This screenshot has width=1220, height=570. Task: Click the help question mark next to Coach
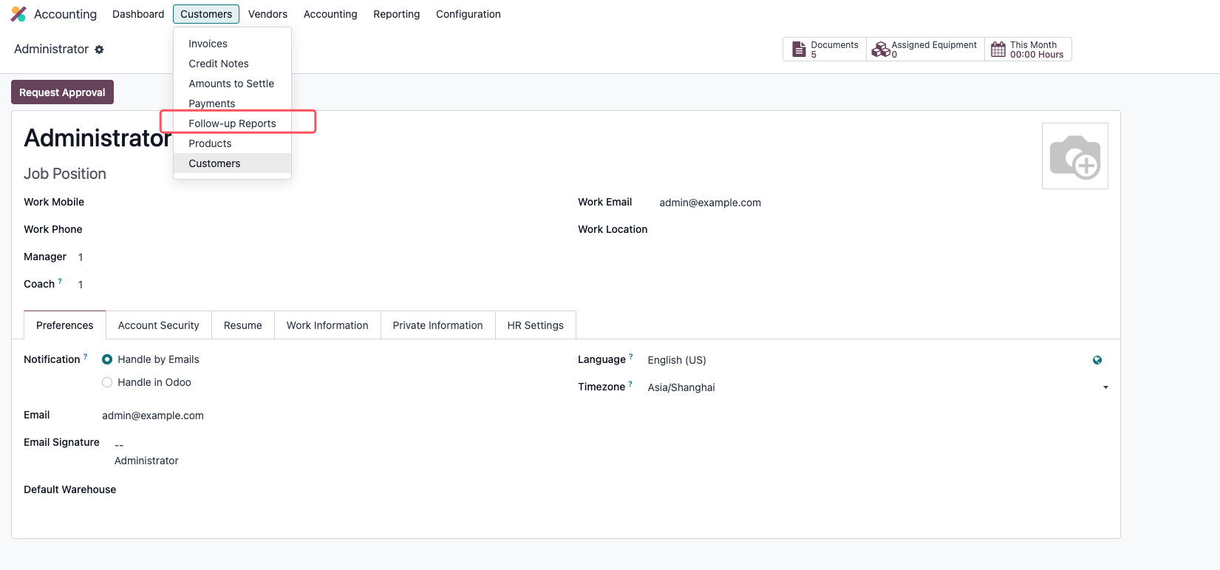[x=60, y=281]
